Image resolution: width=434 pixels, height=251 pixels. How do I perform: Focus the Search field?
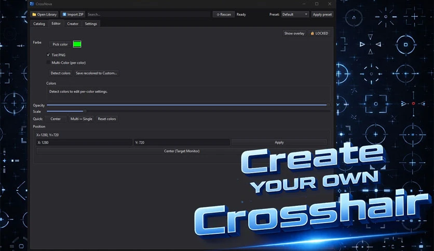point(148,15)
